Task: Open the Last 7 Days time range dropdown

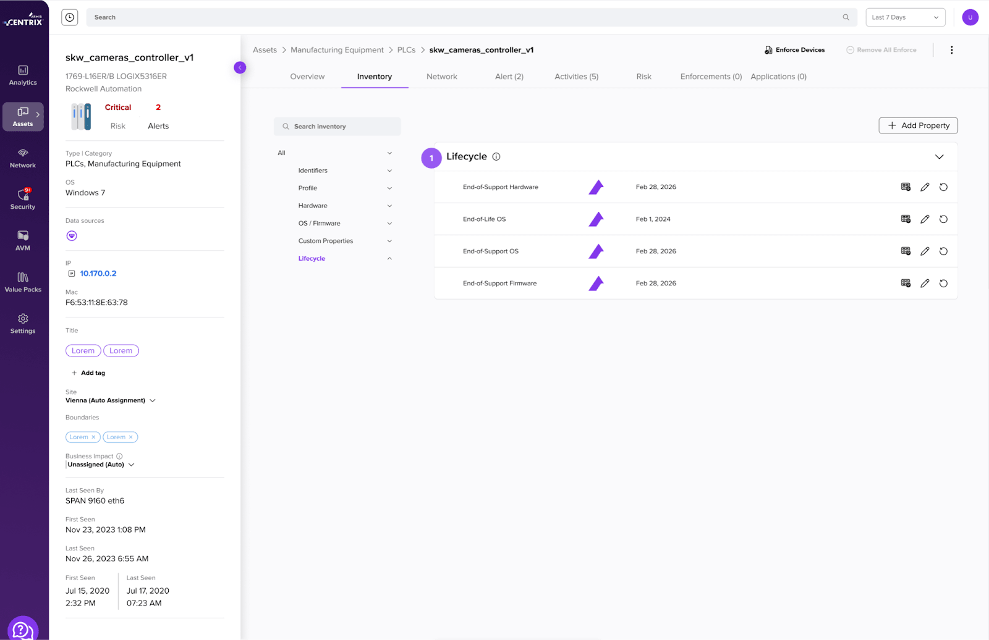Action: pyautogui.click(x=906, y=17)
